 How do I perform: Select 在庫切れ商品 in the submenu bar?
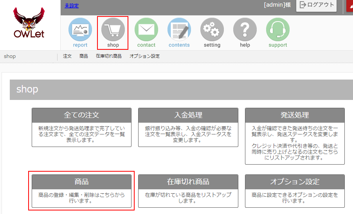click(x=109, y=56)
